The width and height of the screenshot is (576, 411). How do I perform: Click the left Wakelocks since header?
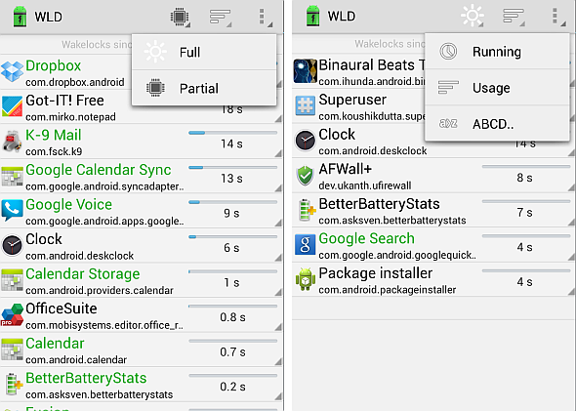click(x=97, y=45)
